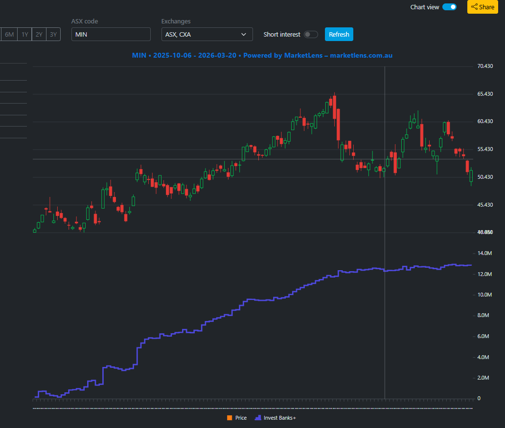505x428 pixels.
Task: Click the orange Price legend swatch
Action: coord(230,418)
